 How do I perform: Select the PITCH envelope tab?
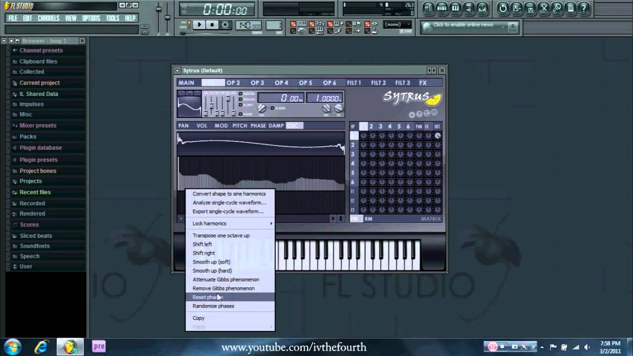pos(240,126)
